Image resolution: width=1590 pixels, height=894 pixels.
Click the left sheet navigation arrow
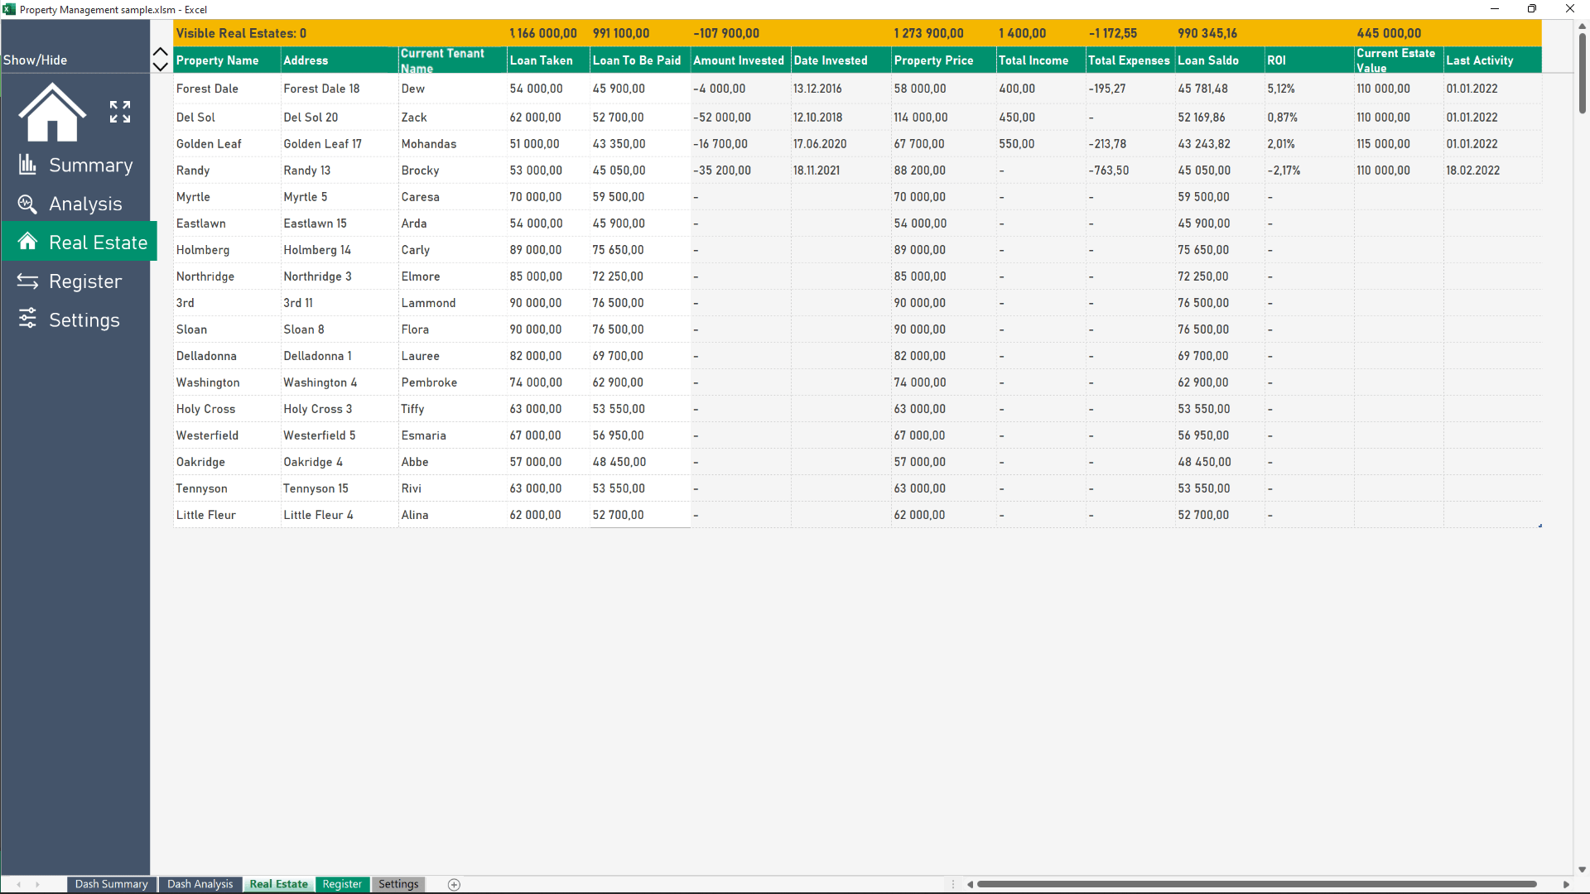pyautogui.click(x=18, y=884)
